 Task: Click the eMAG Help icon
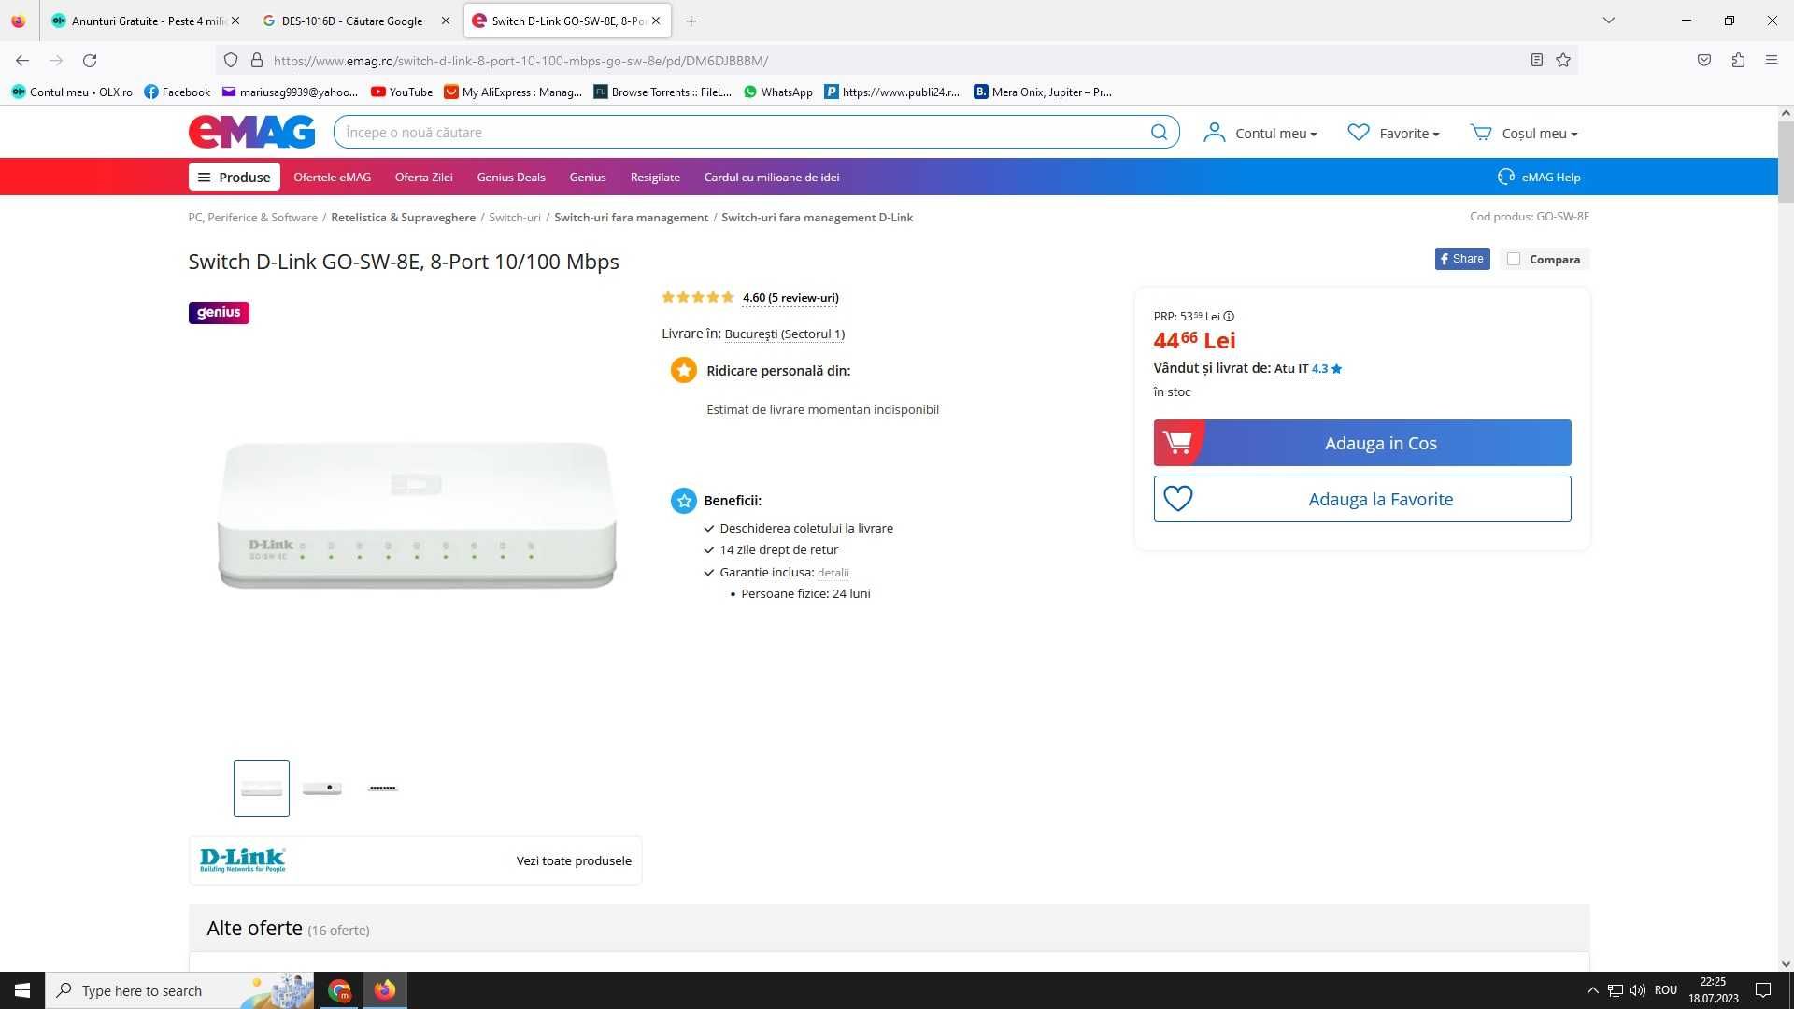pos(1504,177)
